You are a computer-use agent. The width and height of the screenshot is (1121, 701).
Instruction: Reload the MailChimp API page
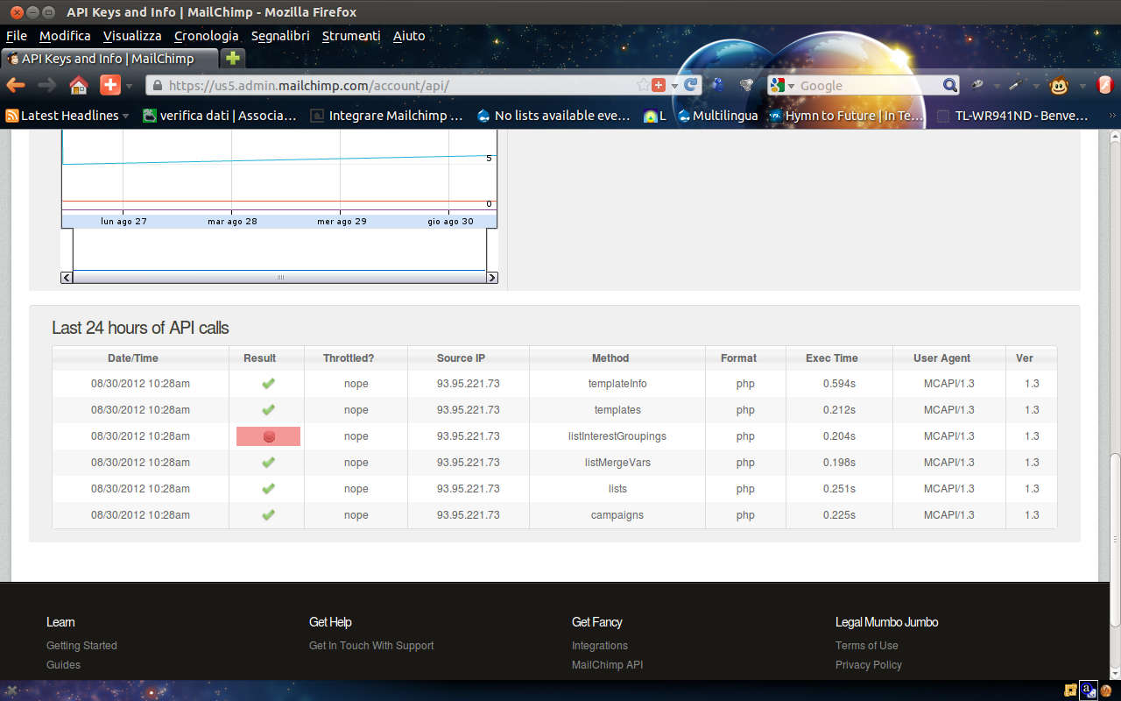[691, 85]
